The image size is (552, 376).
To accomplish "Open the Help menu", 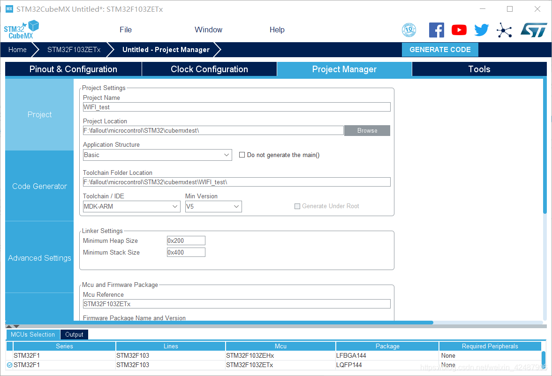I will (x=277, y=30).
